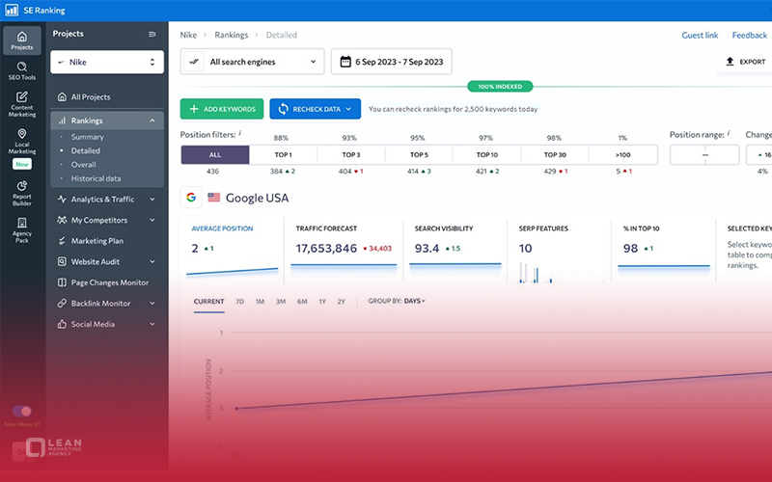Collapse the Rankings menu section
This screenshot has height=482, width=772.
point(152,120)
